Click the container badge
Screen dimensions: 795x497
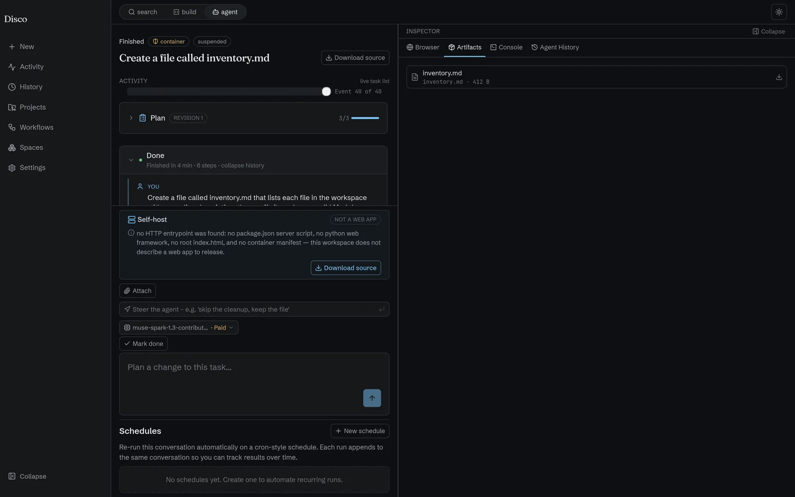168,42
